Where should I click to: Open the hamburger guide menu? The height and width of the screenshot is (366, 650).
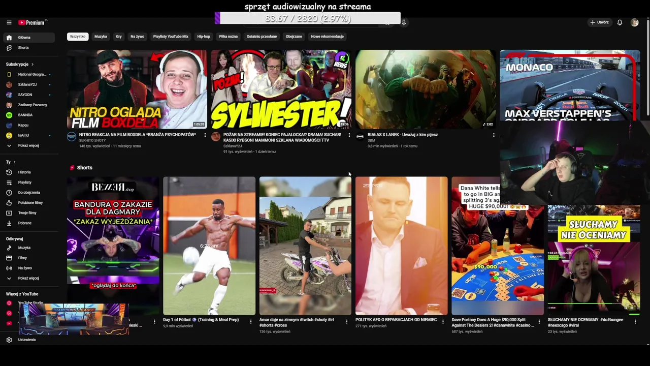point(9,22)
